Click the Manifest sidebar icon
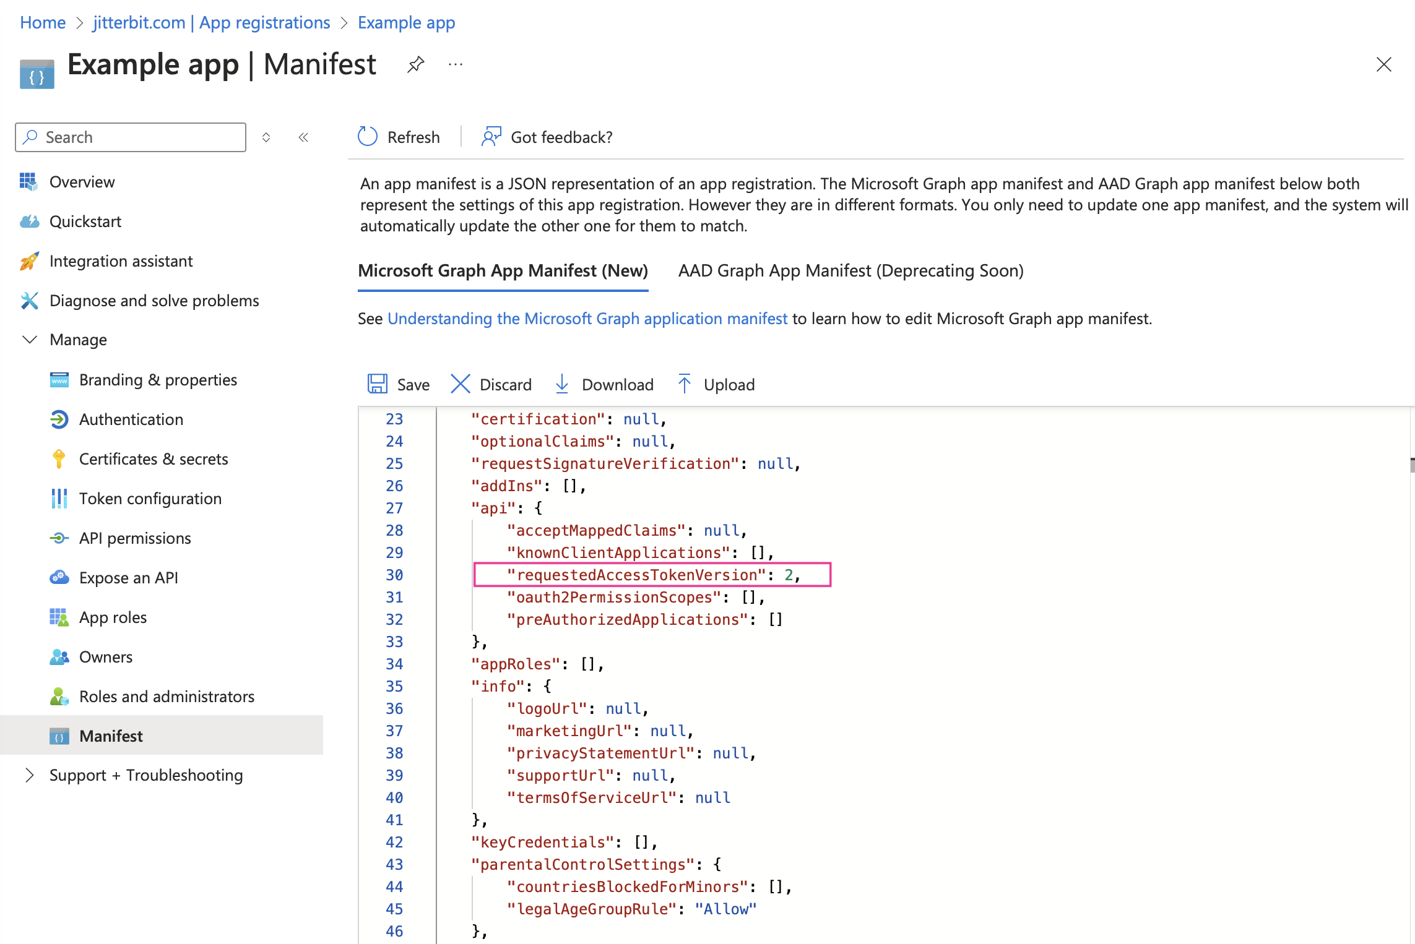Viewport: 1415px width, 944px height. [x=59, y=736]
